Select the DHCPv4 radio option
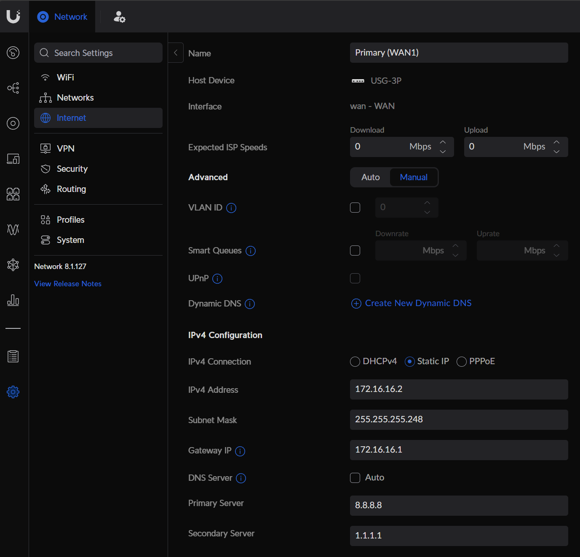The image size is (580, 557). [355, 362]
